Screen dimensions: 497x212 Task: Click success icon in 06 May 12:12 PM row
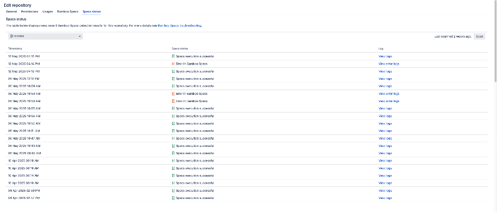[x=173, y=79]
